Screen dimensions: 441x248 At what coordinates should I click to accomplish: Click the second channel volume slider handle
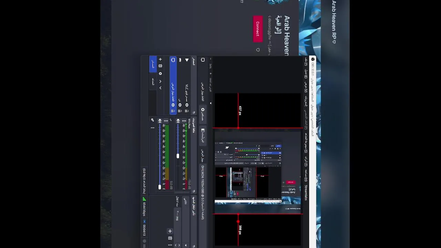[160, 187]
